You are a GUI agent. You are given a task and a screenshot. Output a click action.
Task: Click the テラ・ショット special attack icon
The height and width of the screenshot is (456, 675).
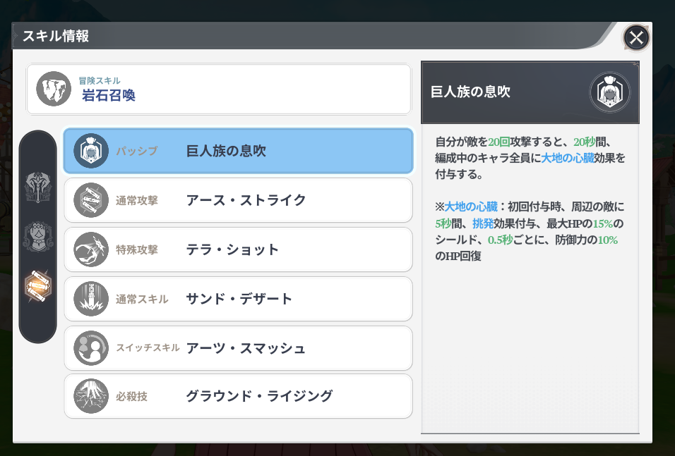(x=91, y=249)
